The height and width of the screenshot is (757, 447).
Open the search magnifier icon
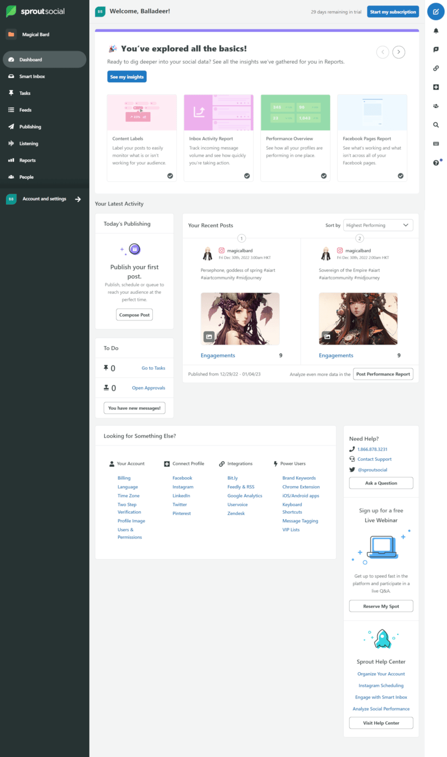point(436,125)
